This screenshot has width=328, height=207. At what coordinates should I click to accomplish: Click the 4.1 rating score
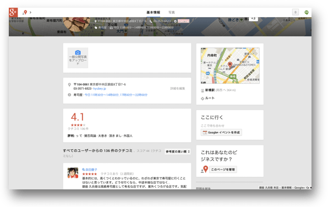tap(78, 117)
